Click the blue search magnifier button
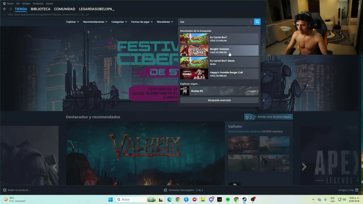 [257, 22]
